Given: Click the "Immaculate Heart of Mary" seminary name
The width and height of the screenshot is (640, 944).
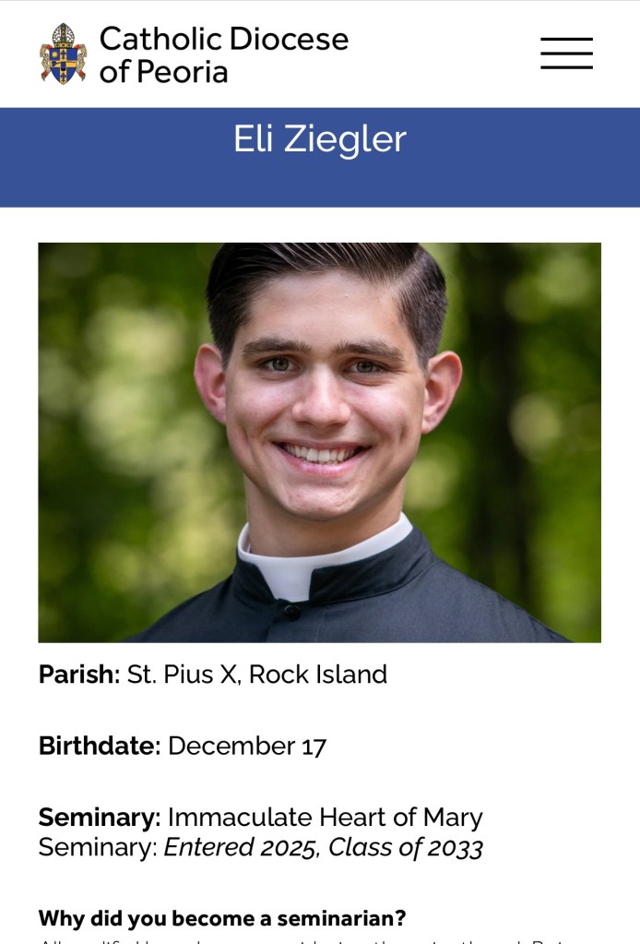Looking at the screenshot, I should point(325,818).
